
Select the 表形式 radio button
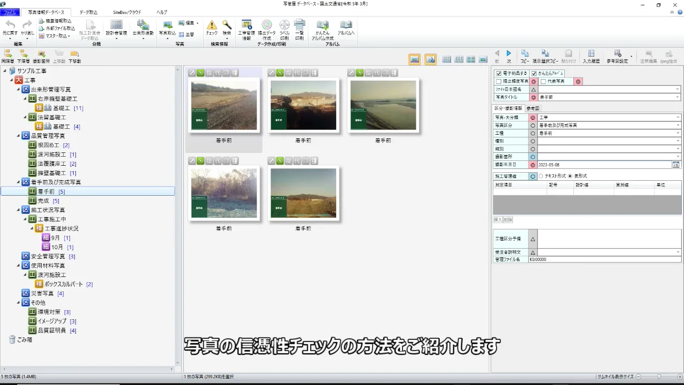click(570, 176)
